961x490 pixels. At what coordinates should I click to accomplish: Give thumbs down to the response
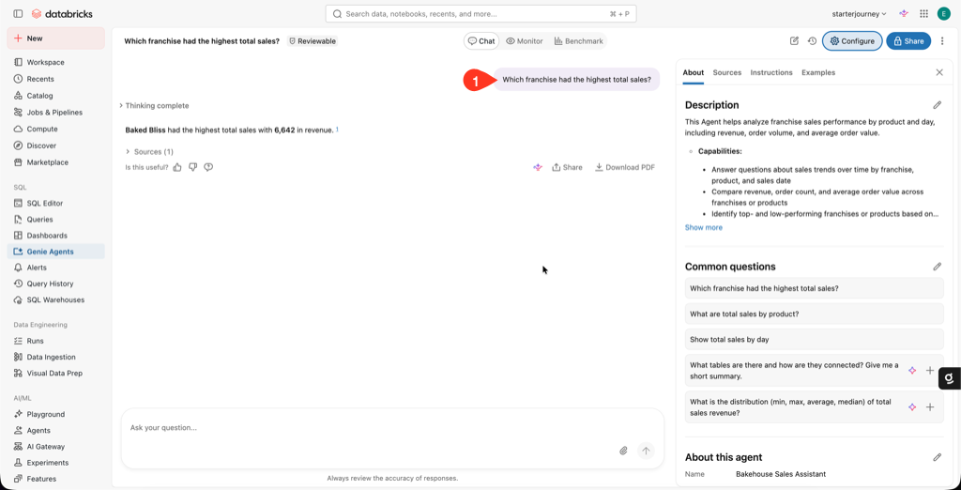click(x=193, y=167)
